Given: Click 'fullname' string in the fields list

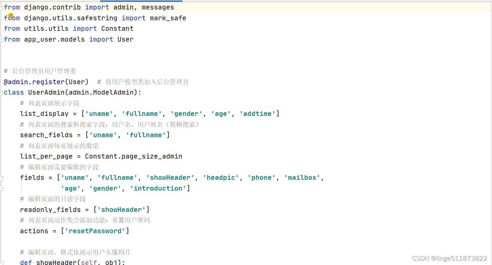Looking at the screenshot, I should click(117, 177).
